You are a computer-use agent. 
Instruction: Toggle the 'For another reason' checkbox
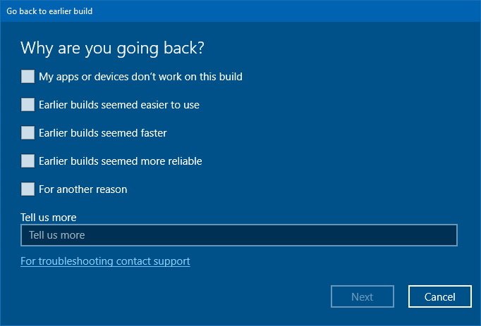tap(28, 189)
